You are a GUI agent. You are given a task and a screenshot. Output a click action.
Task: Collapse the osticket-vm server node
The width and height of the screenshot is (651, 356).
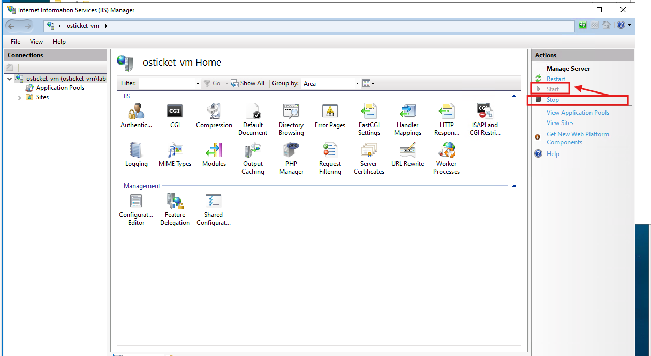(10, 79)
